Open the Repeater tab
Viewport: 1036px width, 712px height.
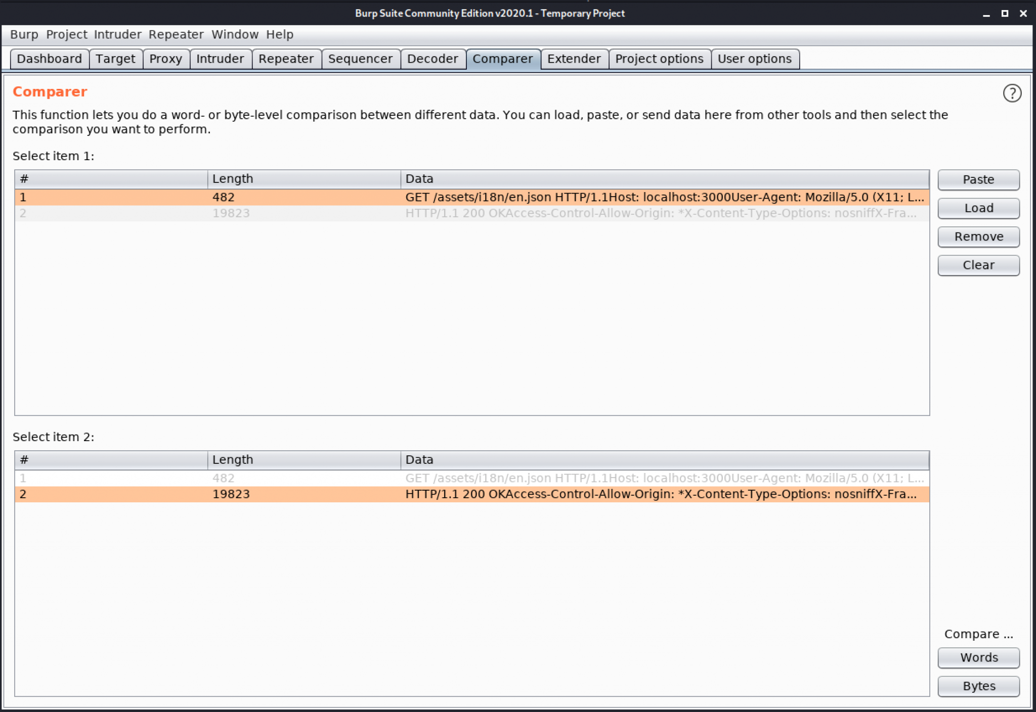(x=286, y=59)
